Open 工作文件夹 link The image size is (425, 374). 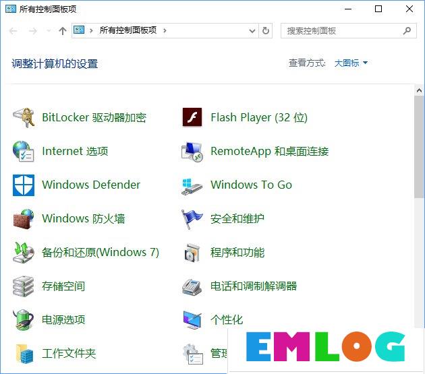pyautogui.click(x=69, y=353)
